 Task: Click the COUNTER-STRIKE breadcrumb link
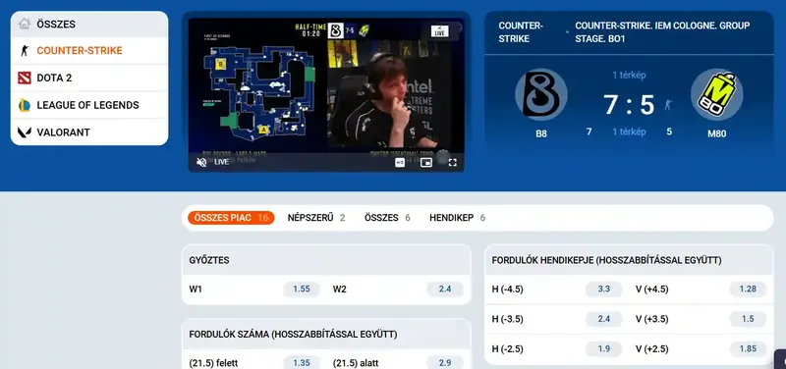pyautogui.click(x=522, y=32)
